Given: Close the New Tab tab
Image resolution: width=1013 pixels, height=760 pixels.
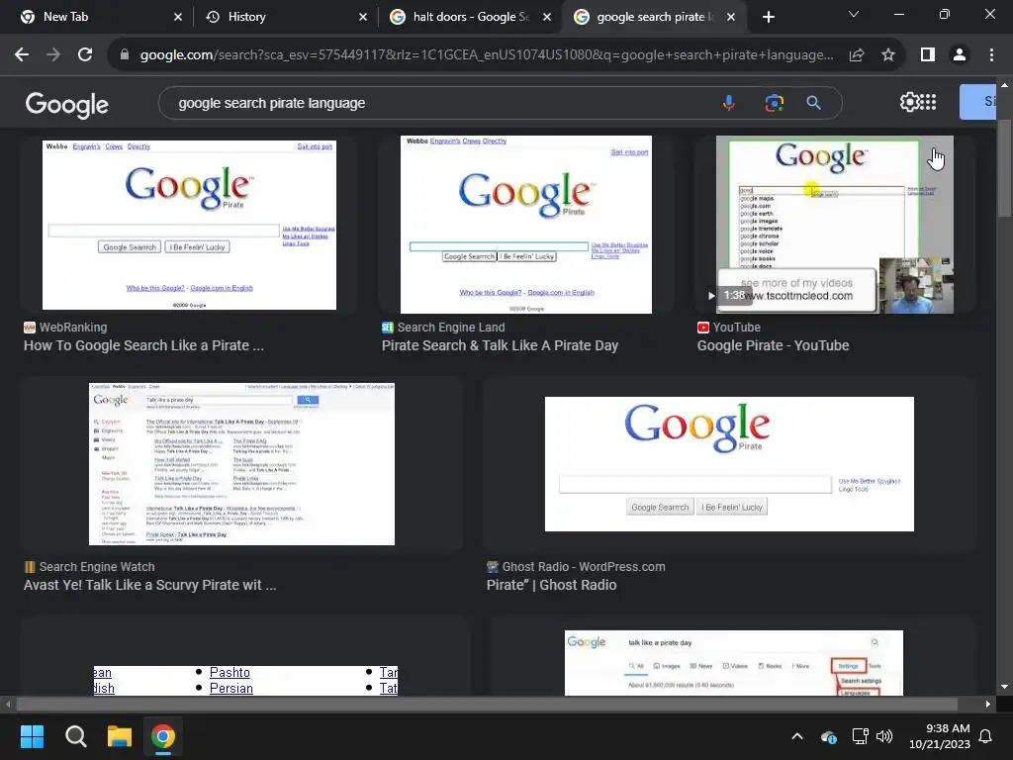Looking at the screenshot, I should coord(178,17).
